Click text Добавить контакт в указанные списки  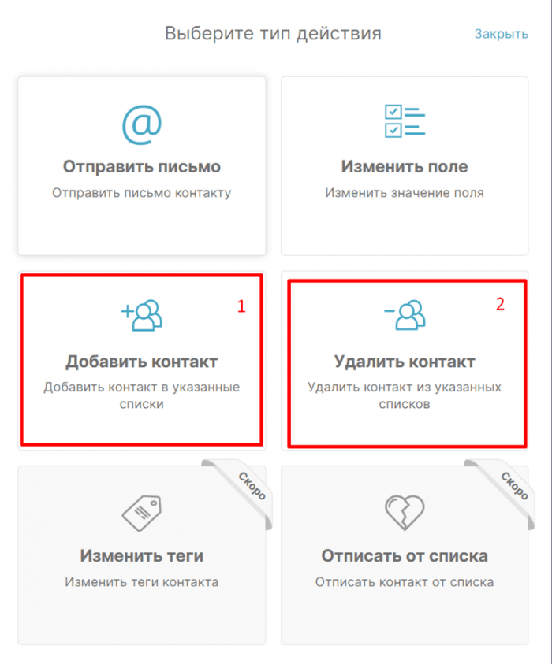(142, 395)
